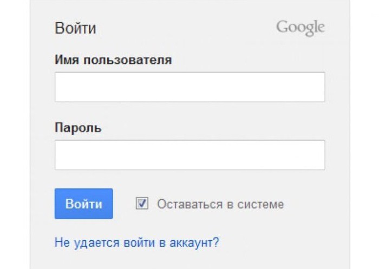Click the Пароль label above the field
The image size is (379, 269).
coord(78,128)
